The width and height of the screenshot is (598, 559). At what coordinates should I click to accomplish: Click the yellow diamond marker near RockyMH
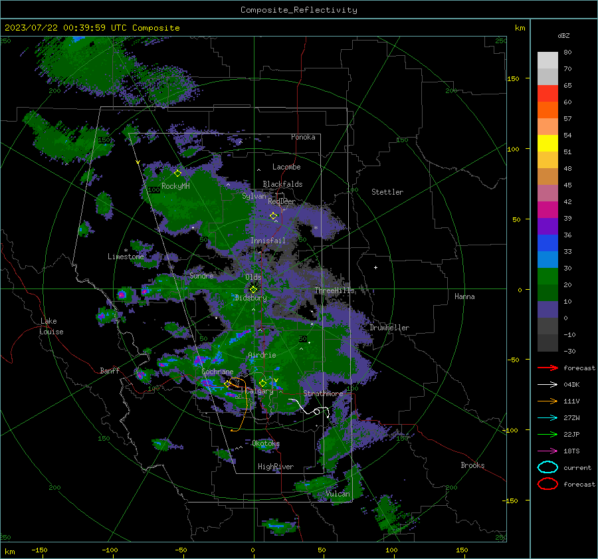click(x=177, y=173)
